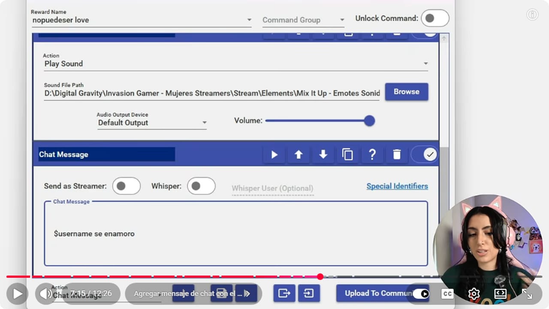Open YouTube player settings gear
Screen dimensions: 549x309
pyautogui.click(x=474, y=294)
